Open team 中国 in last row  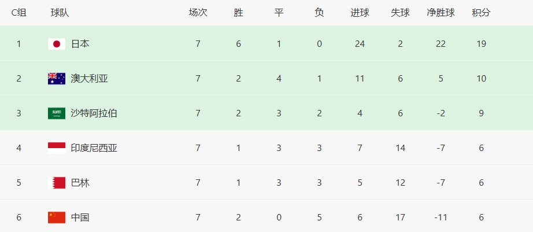pyautogui.click(x=80, y=218)
